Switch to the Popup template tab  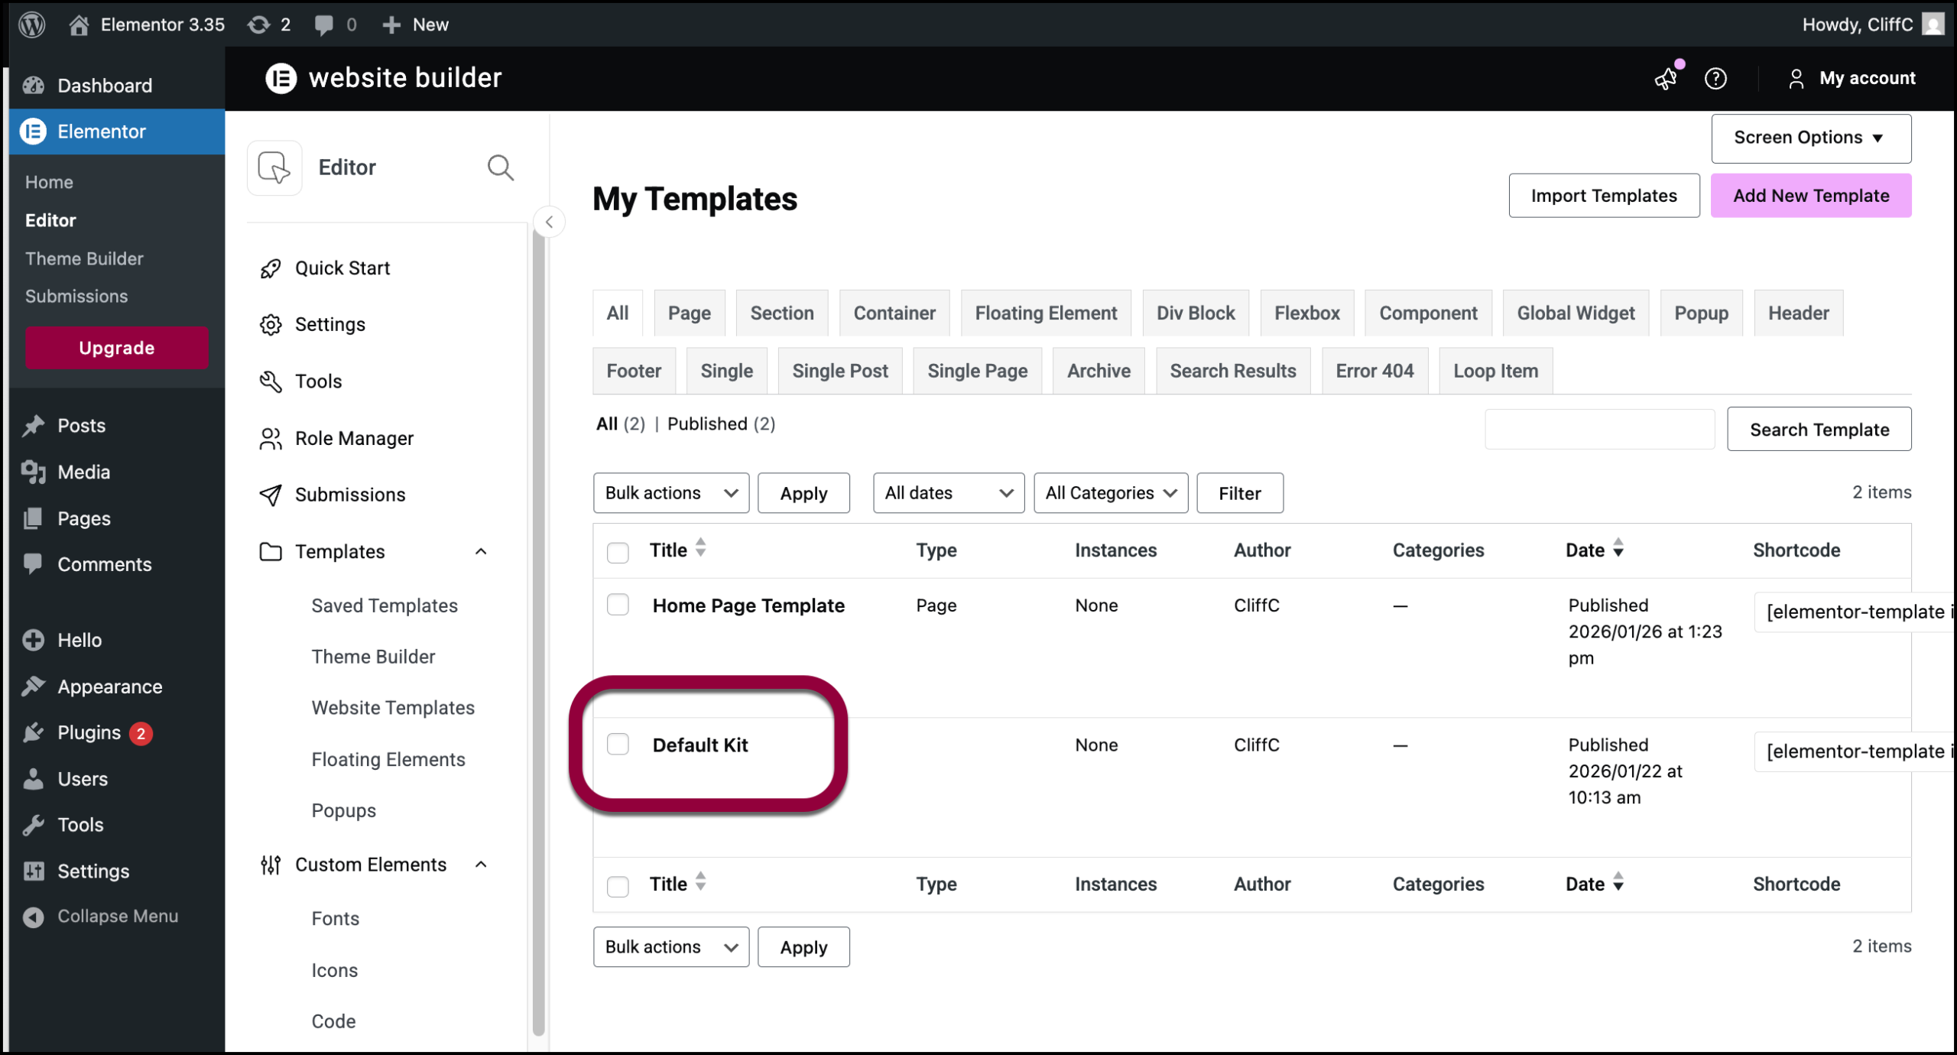[1700, 313]
